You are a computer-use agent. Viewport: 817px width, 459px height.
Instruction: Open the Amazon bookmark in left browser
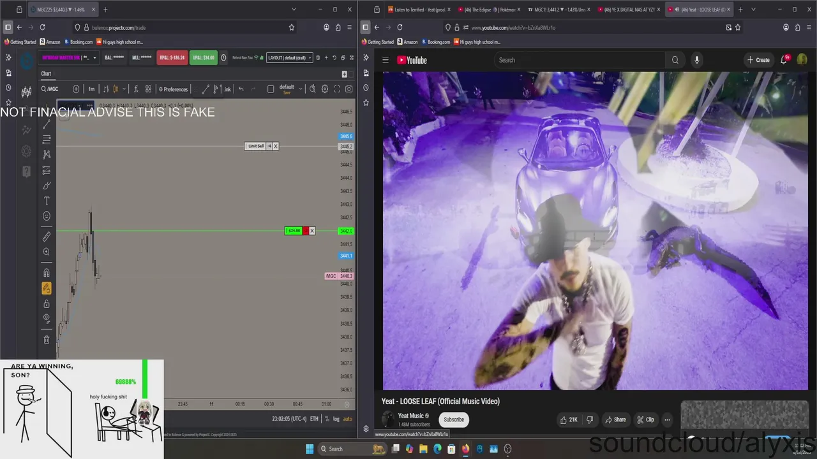50,42
